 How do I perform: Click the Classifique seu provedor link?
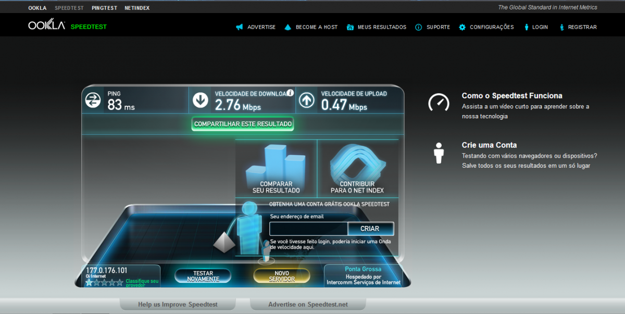142,283
